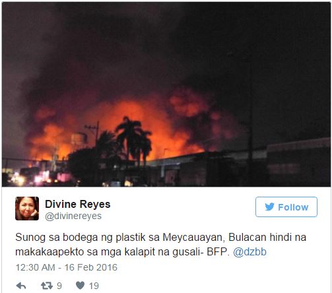Click the reply arrow icon
This screenshot has width=332, height=293.
(21, 286)
